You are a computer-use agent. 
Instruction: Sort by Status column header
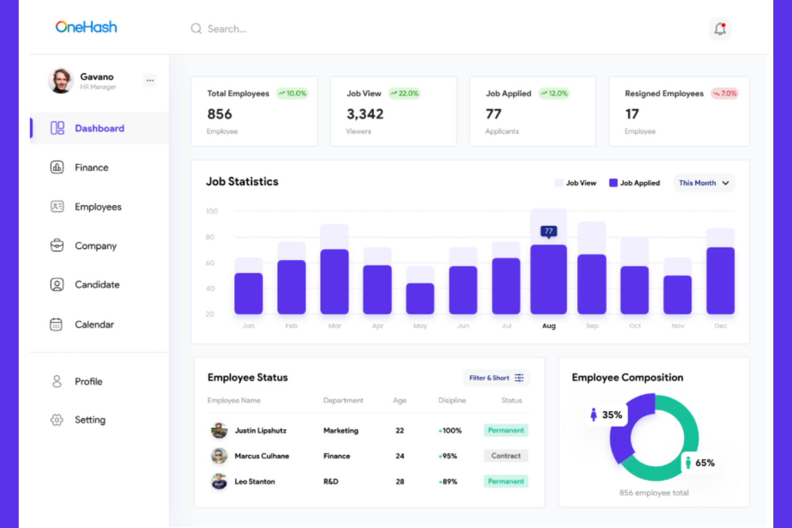[512, 400]
